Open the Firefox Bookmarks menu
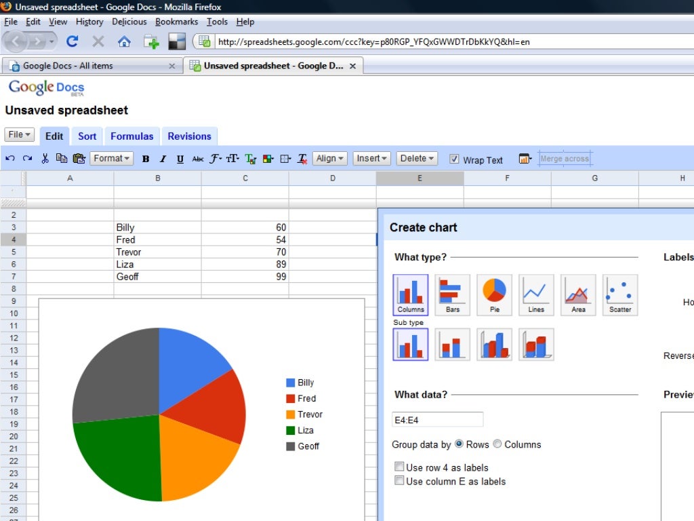694x521 pixels. point(177,22)
